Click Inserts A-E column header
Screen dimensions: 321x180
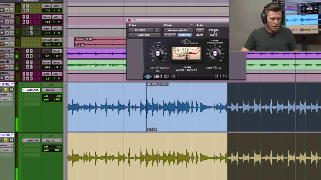31,1
